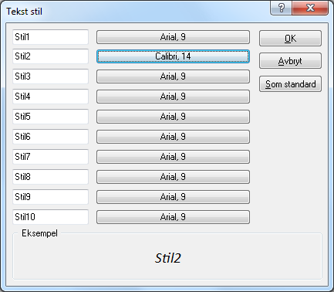This screenshot has width=334, height=292.
Task: Edit the Stil8 name field
Action: (50, 177)
